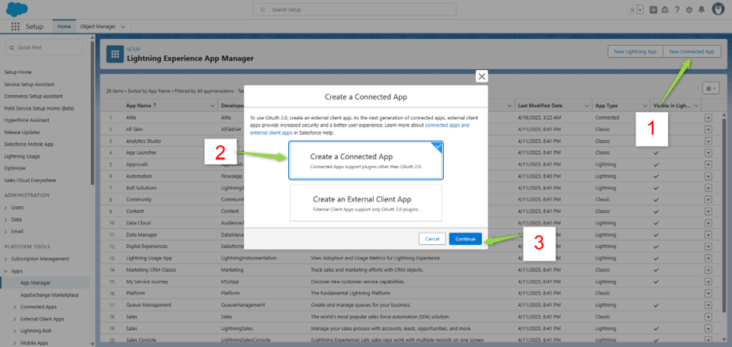Expand the Object Manager tab chevron
This screenshot has height=347, width=732.
123,26
